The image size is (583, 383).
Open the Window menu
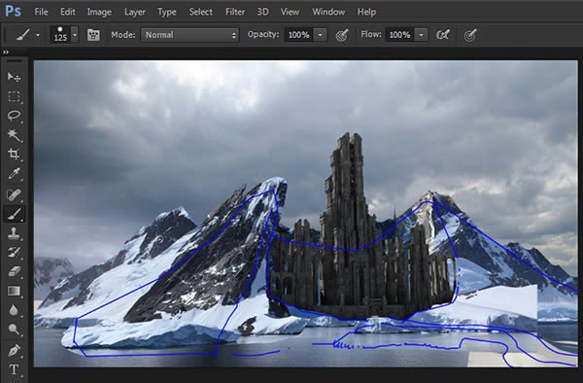point(328,12)
